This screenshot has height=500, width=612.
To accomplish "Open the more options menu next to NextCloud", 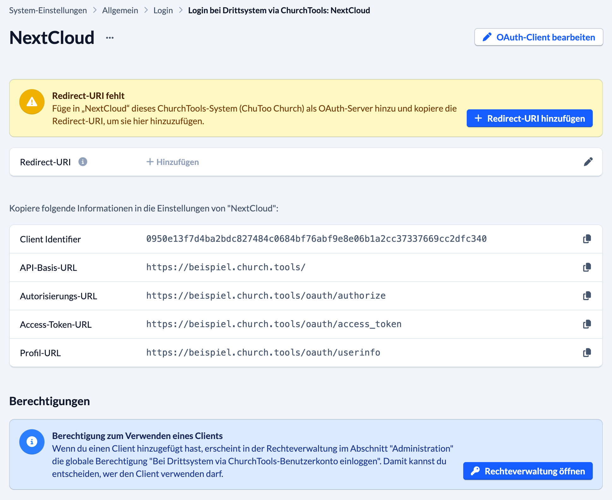I will pyautogui.click(x=110, y=37).
